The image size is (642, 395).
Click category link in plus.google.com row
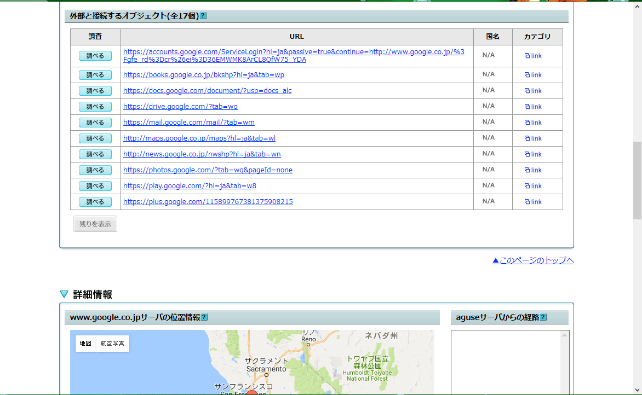click(x=533, y=202)
